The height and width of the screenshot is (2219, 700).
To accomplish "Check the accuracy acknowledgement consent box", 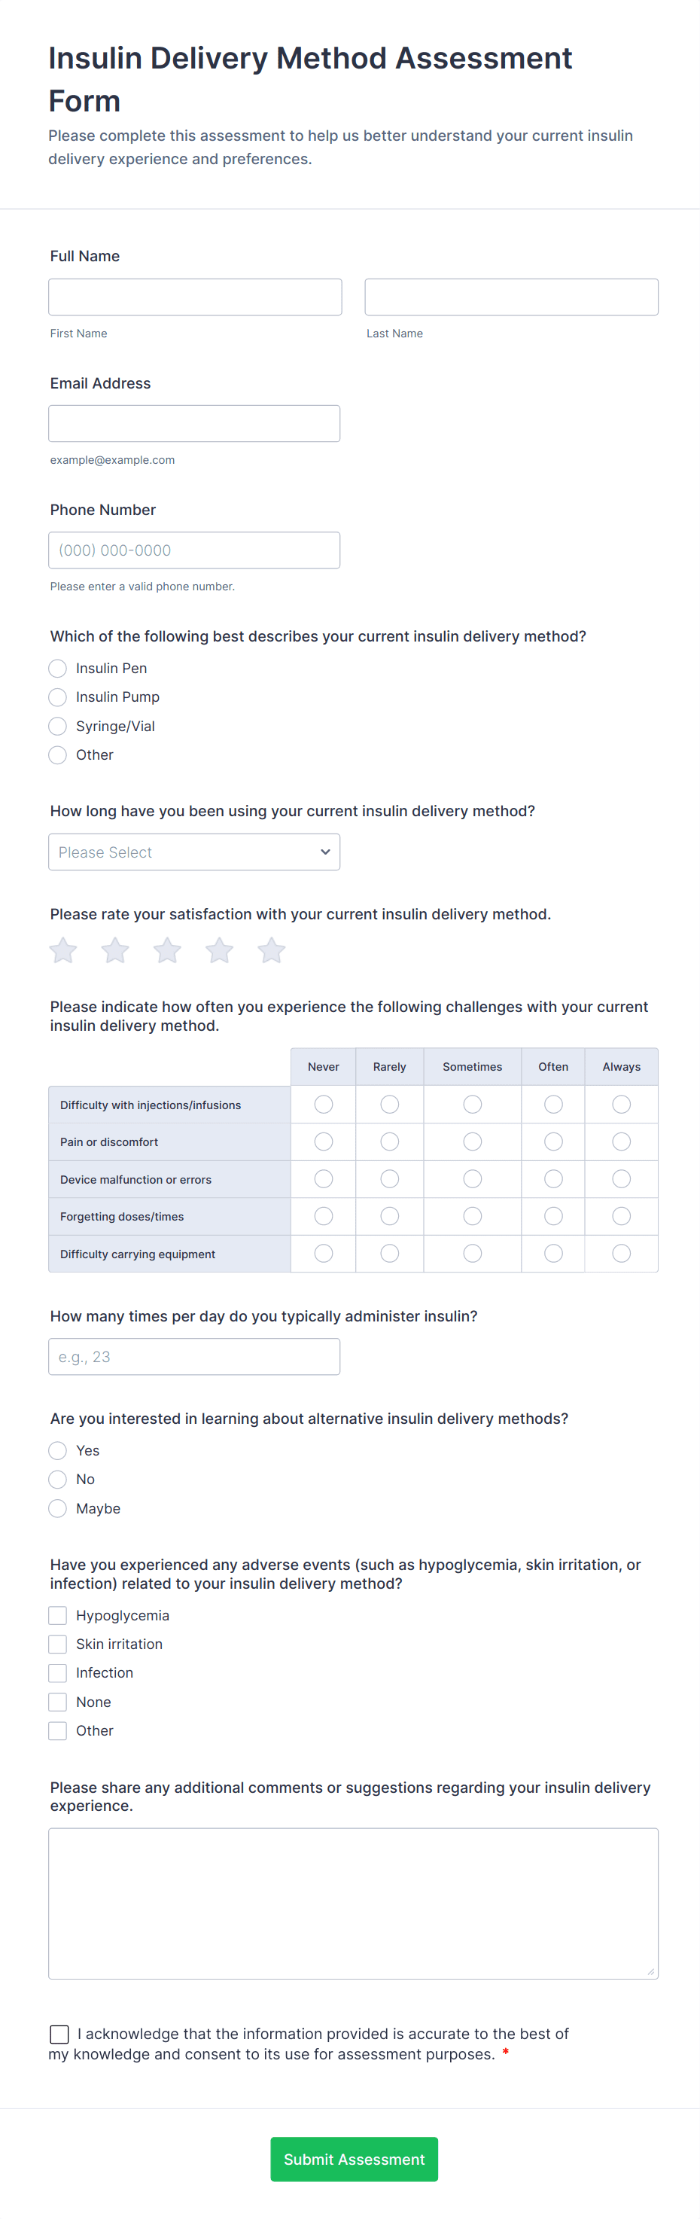I will coord(59,2034).
